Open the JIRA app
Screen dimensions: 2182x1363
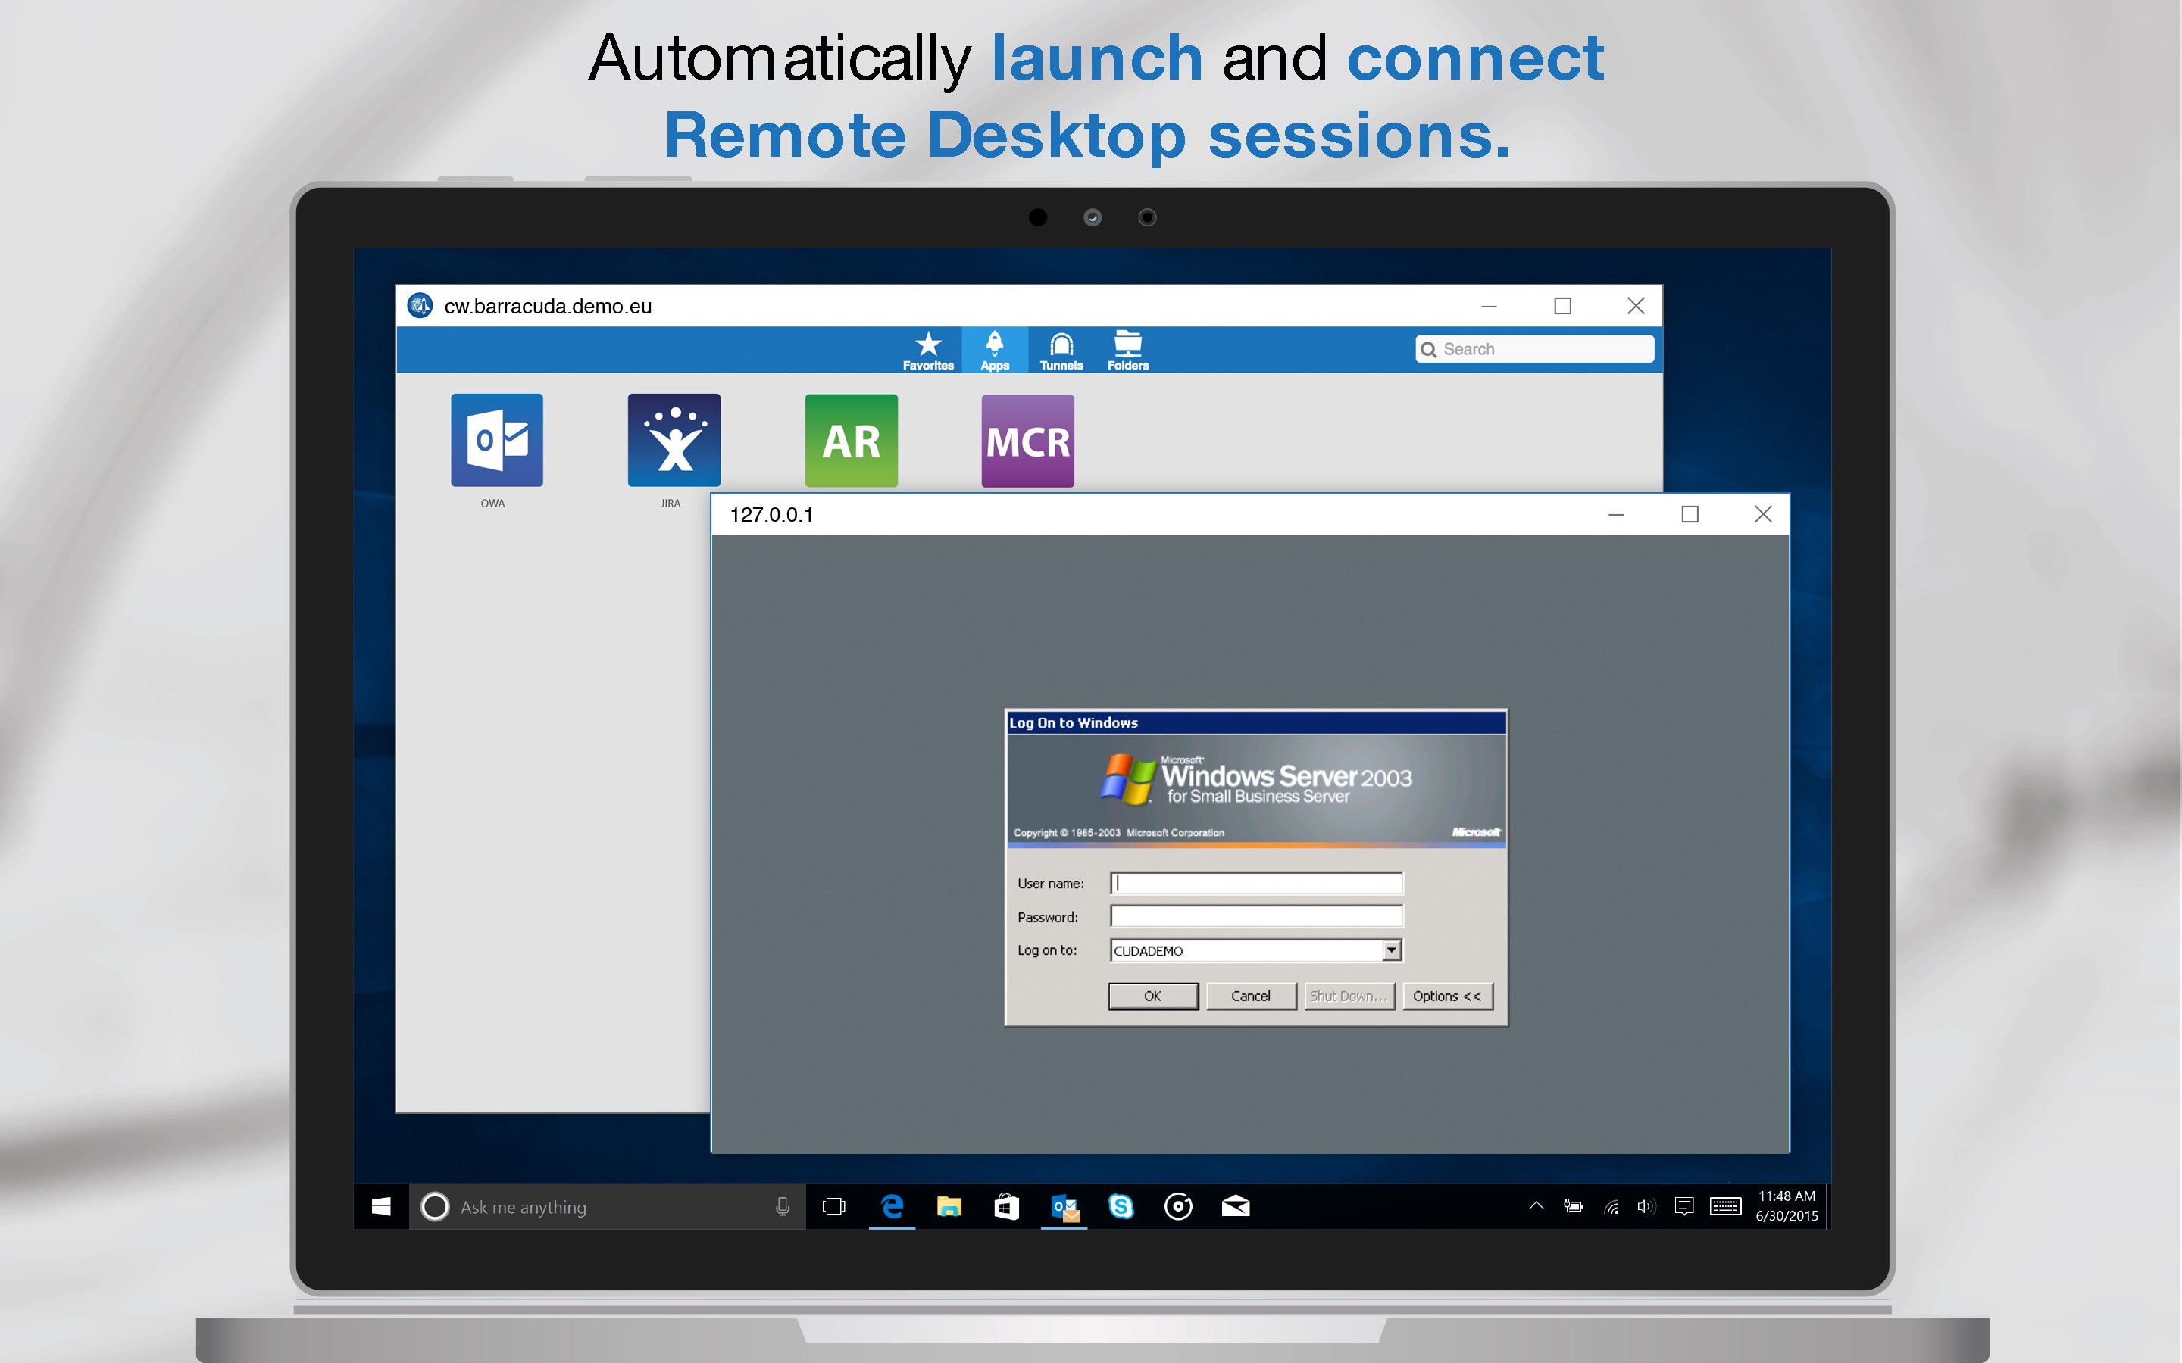pyautogui.click(x=674, y=441)
